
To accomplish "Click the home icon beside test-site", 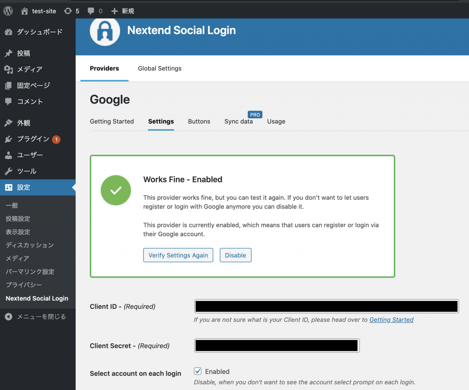I will point(25,11).
